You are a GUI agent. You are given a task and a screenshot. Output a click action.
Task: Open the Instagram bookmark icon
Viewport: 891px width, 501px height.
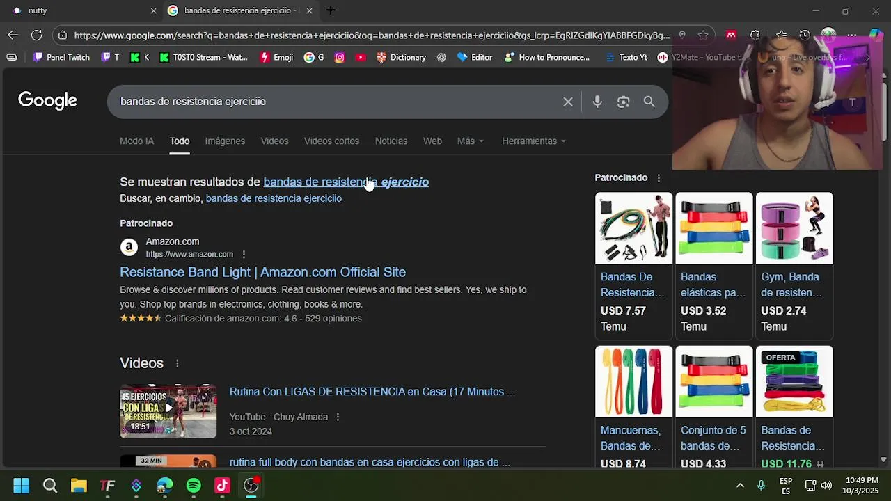pyautogui.click(x=340, y=57)
